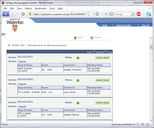Open the Edit menu
Viewport: 154px width, 128px height.
coord(12,8)
